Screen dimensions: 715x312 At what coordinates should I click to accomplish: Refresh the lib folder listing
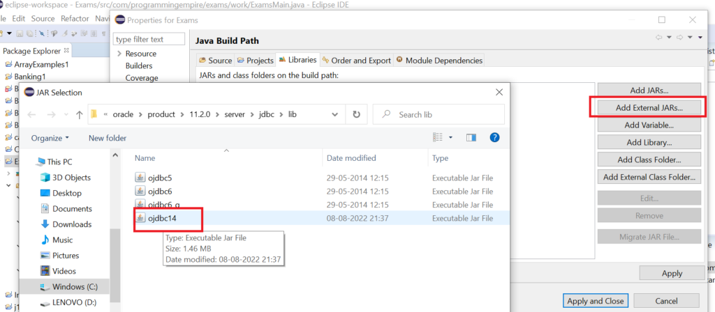point(357,115)
